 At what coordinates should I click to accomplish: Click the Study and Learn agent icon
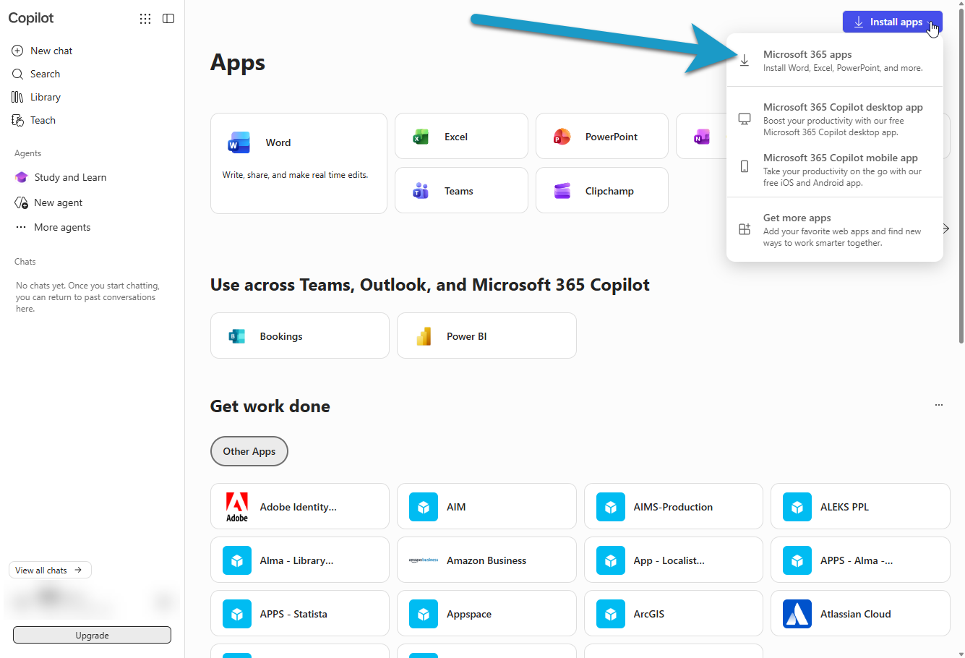click(21, 177)
